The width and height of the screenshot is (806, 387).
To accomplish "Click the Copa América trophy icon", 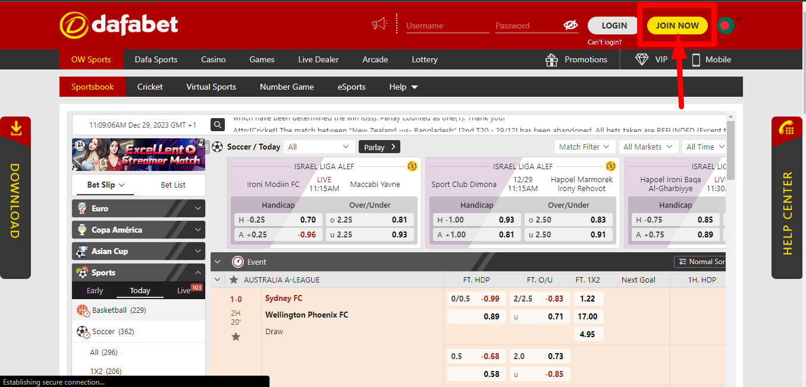I will (x=82, y=230).
